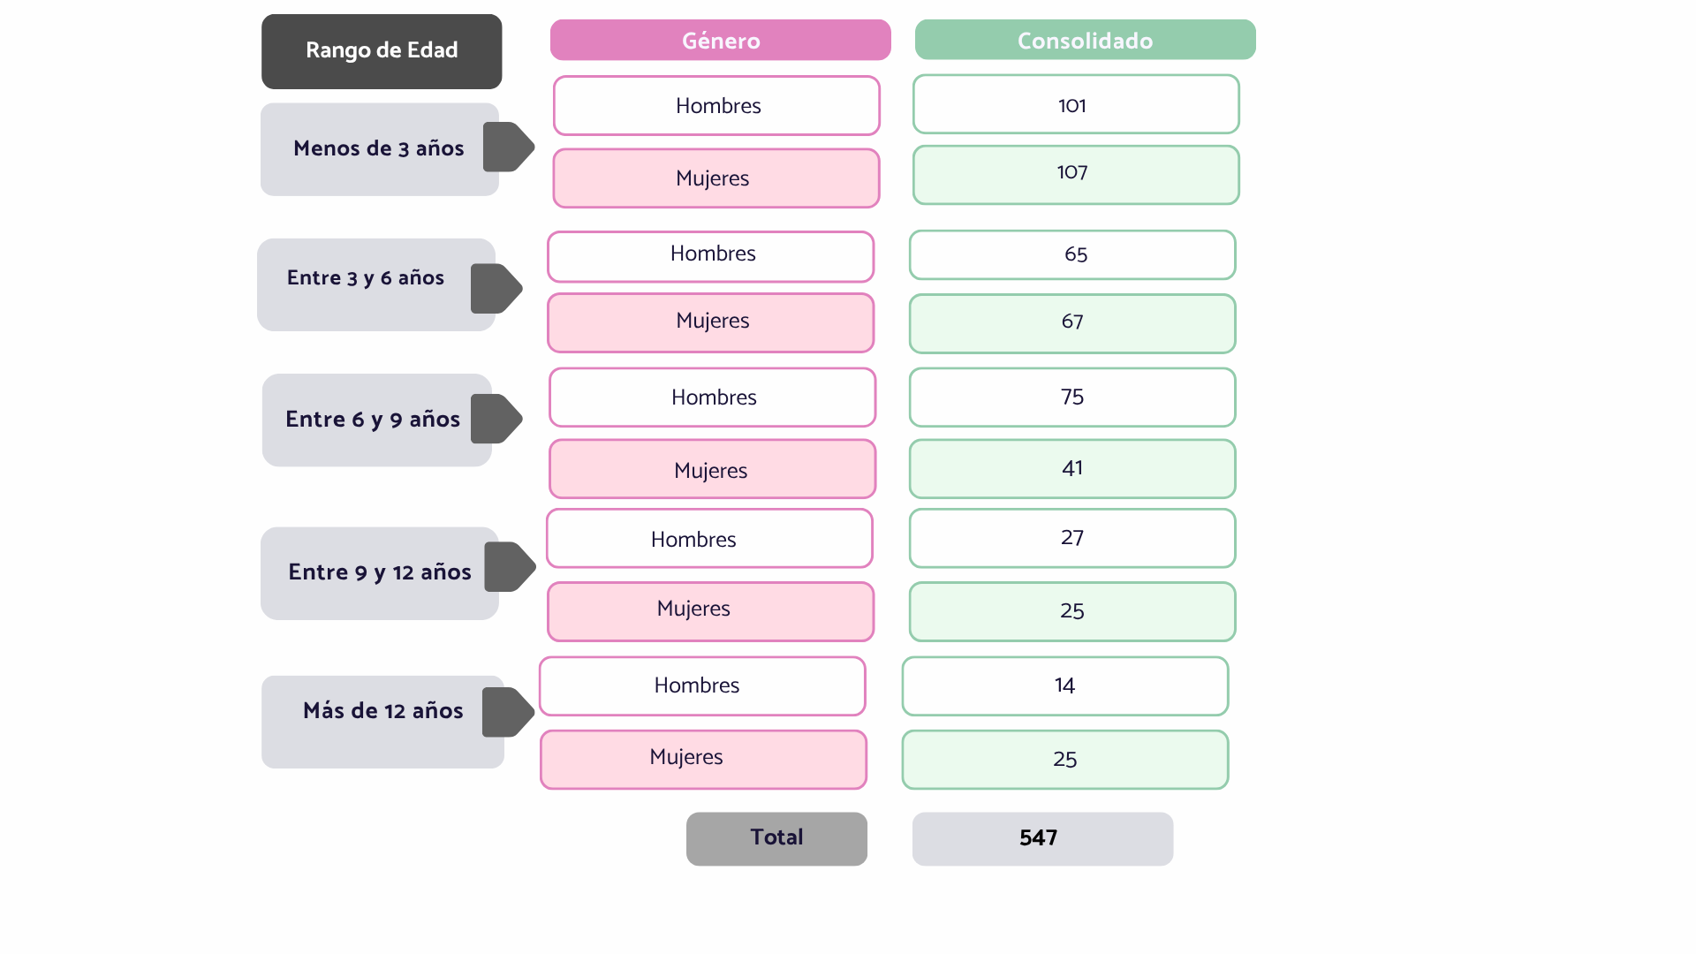Select the arrow icon beside Entre 6 y 9 años
The width and height of the screenshot is (1696, 954).
point(496,419)
